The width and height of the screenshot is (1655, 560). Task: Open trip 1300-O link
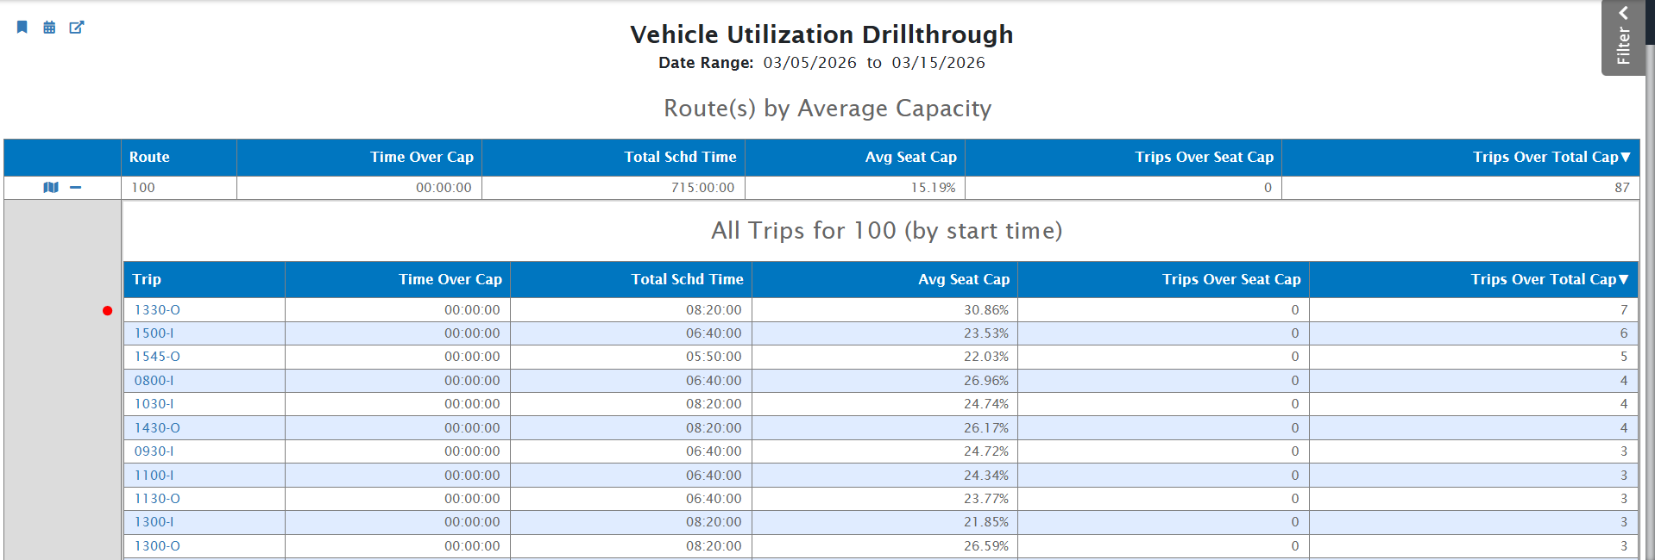157,546
